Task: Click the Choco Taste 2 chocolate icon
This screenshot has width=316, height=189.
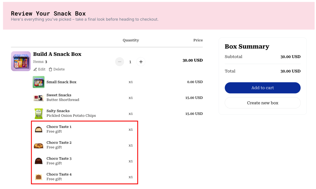Action: (x=39, y=145)
